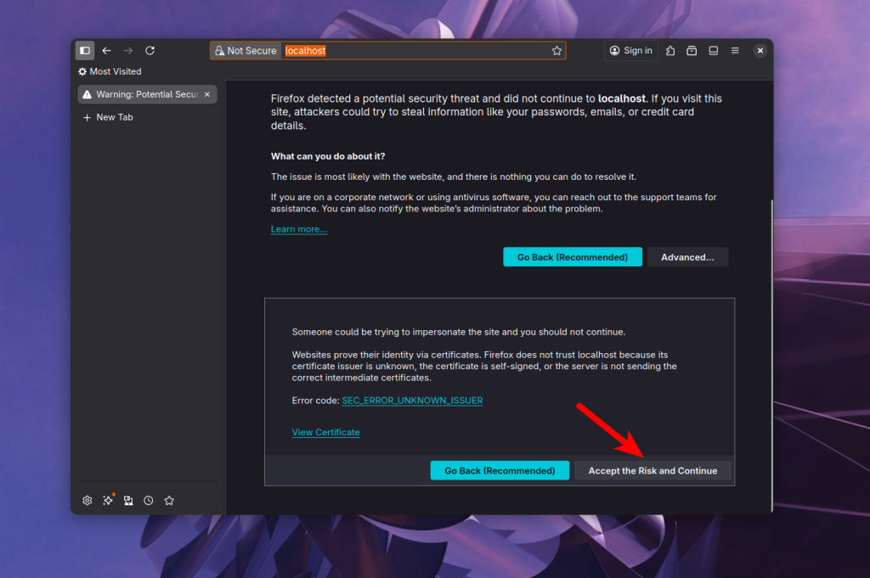Collapse details with the Advanced… button

point(687,257)
